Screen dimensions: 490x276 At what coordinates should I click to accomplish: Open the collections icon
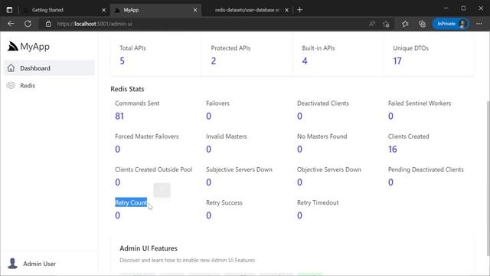point(422,24)
